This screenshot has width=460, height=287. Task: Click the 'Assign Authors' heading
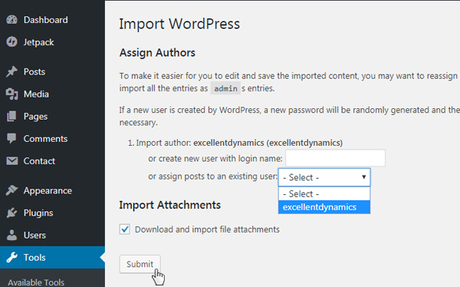pyautogui.click(x=157, y=53)
